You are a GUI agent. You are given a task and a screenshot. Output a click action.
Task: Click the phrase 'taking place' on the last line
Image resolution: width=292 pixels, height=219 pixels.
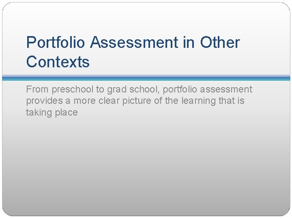pos(52,112)
